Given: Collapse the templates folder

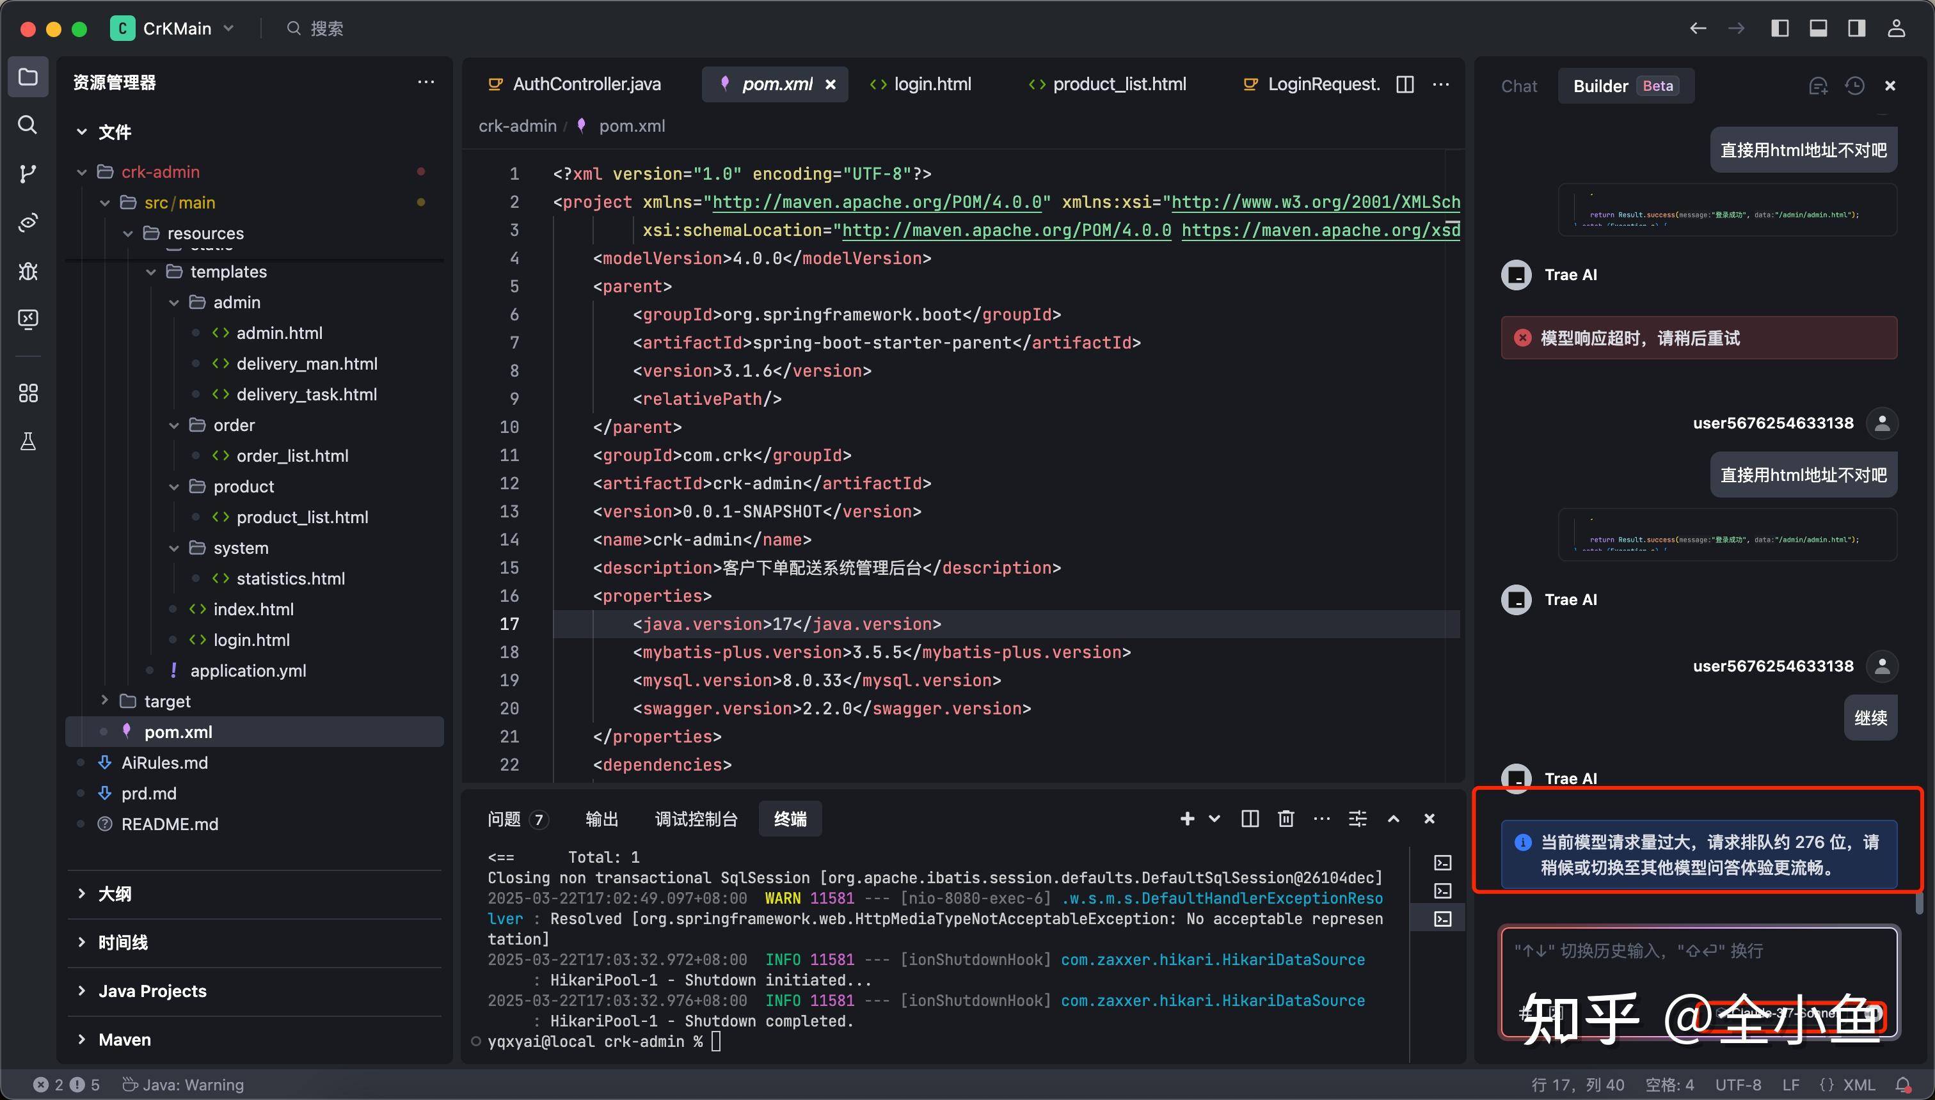Looking at the screenshot, I should coord(151,272).
